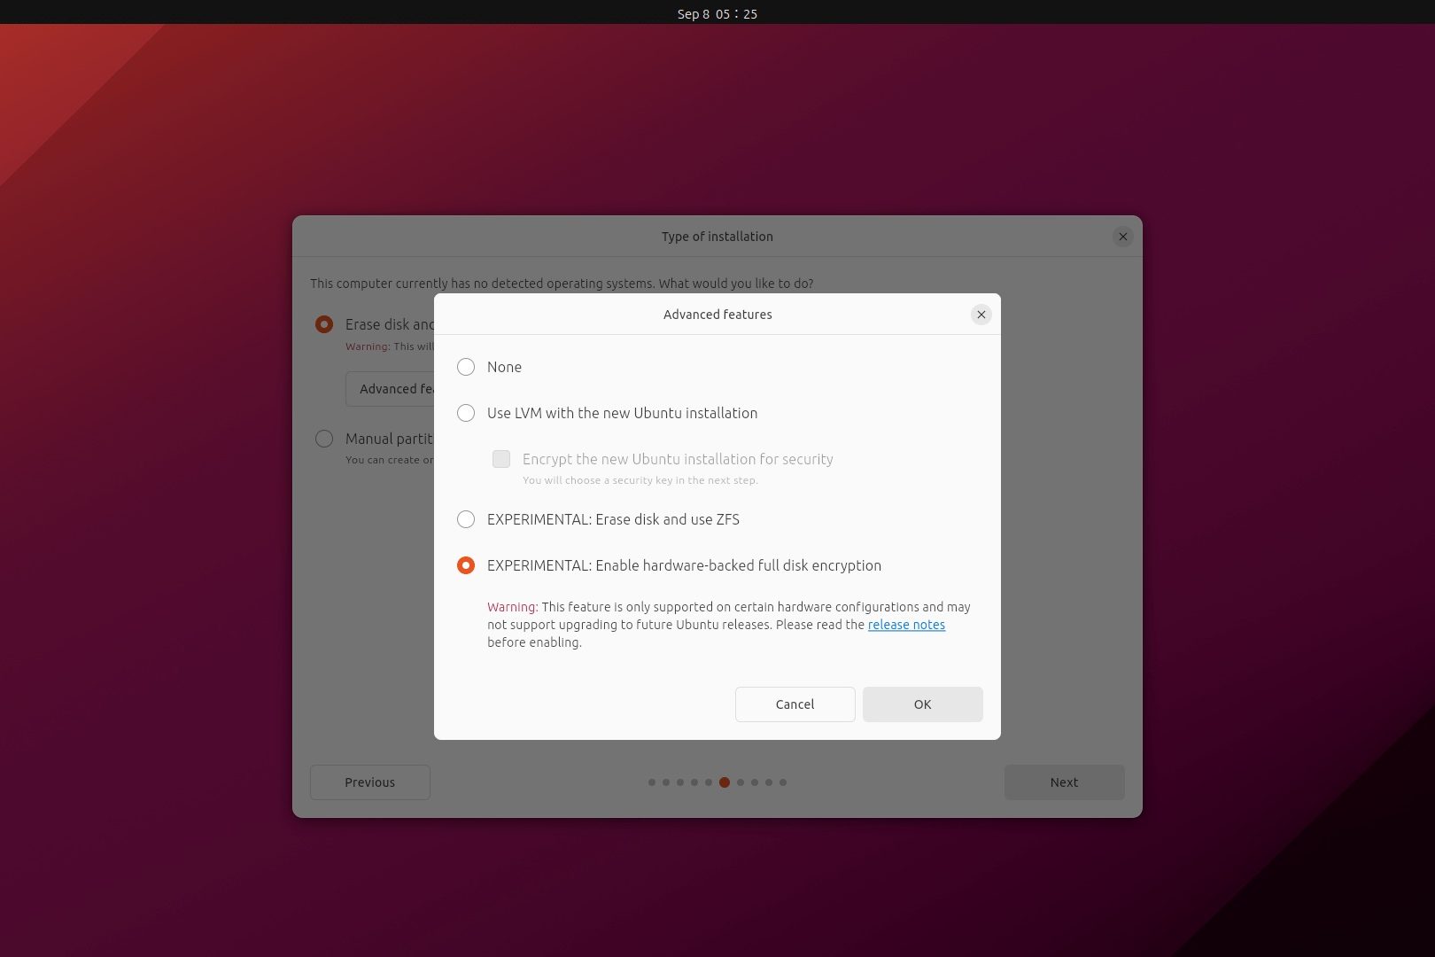Click the last page indicator dot
The image size is (1435, 957).
[783, 782]
